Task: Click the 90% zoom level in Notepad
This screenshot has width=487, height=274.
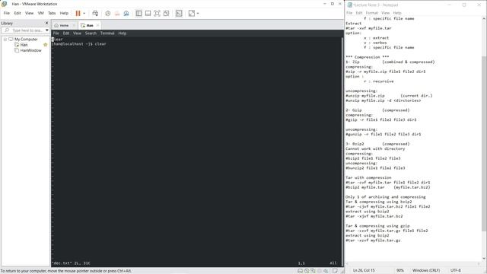Action: pyautogui.click(x=400, y=271)
